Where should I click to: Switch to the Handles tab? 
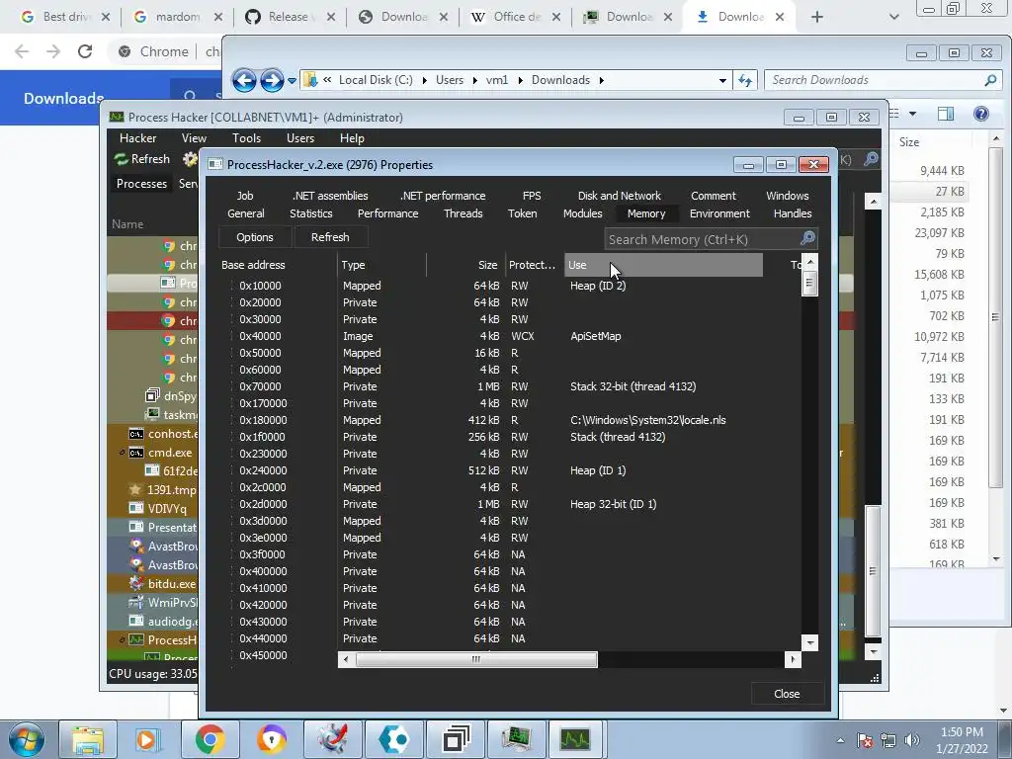793,213
